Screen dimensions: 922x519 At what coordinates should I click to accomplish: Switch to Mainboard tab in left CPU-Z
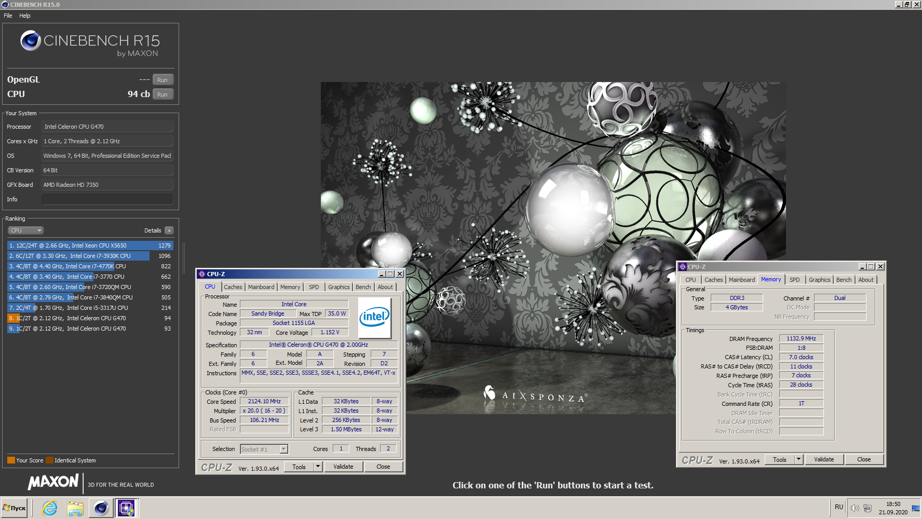tap(261, 287)
